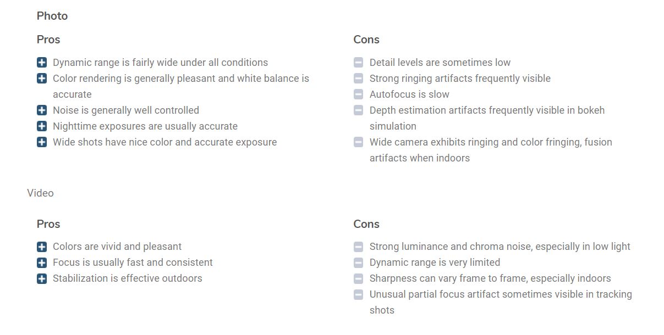Click the 'Autofocus is slow' text
This screenshot has height=335, width=664.
(409, 94)
